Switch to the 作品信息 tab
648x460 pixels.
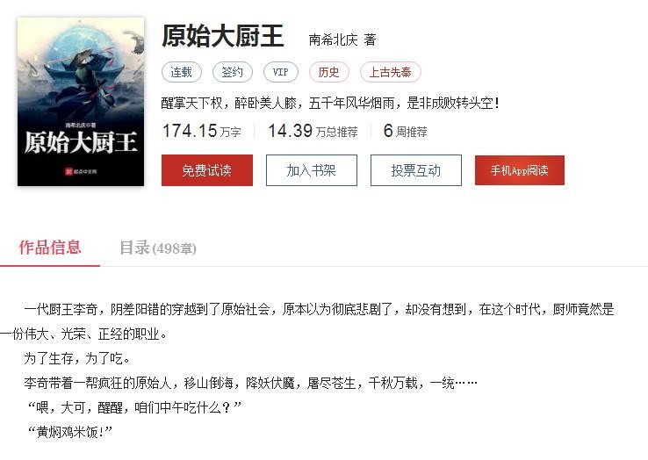[50, 248]
